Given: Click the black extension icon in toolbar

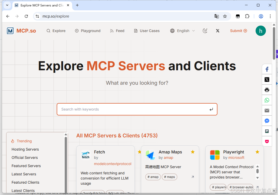Looking at the screenshot, I should click(238, 16).
